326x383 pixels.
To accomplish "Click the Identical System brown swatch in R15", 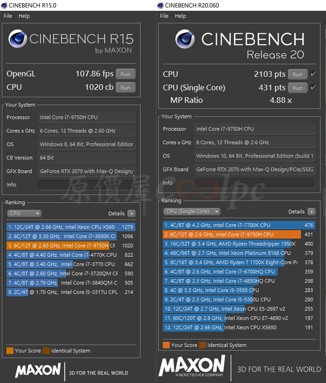I will pyautogui.click(x=46, y=350).
